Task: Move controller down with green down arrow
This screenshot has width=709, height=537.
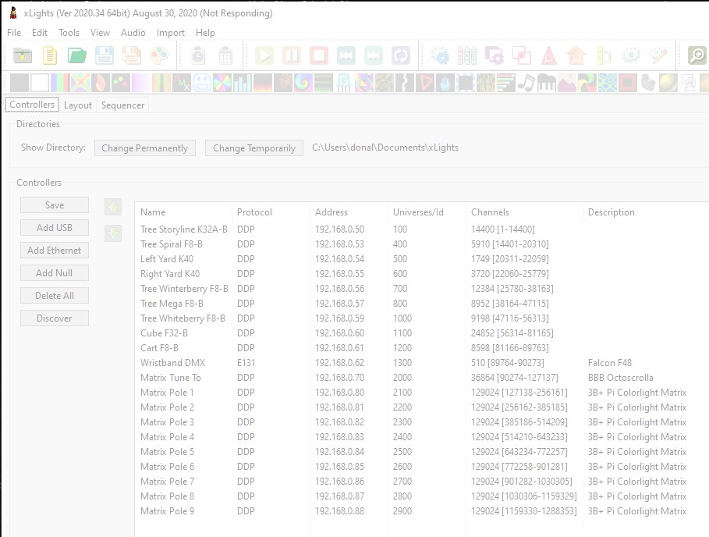Action: pos(113,233)
